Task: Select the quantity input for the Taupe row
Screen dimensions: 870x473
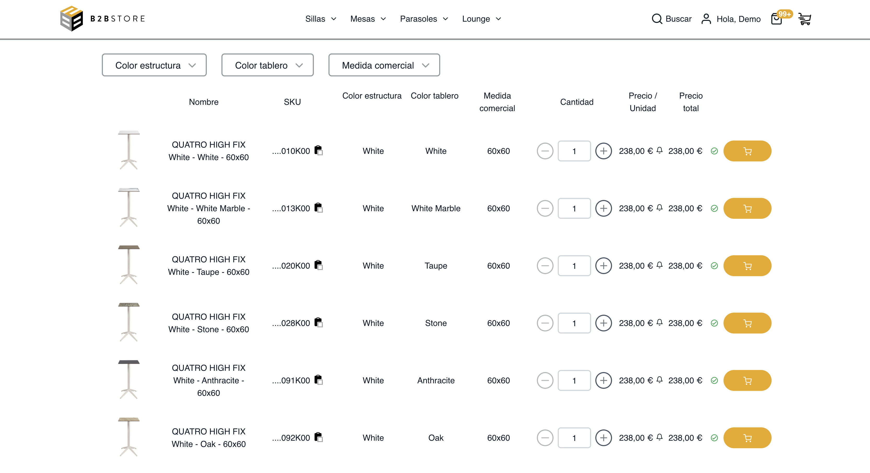Action: (x=574, y=265)
